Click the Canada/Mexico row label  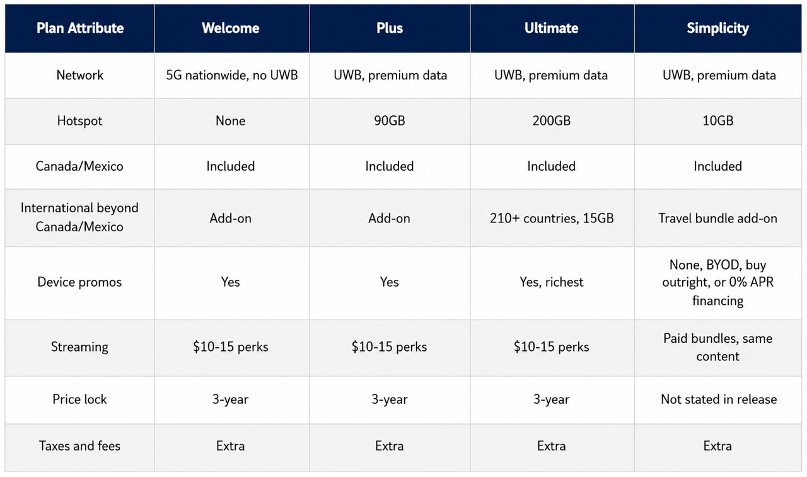pyautogui.click(x=80, y=166)
